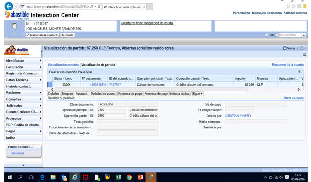
Task: Open Outlook from taskbar
Action: [64, 177]
